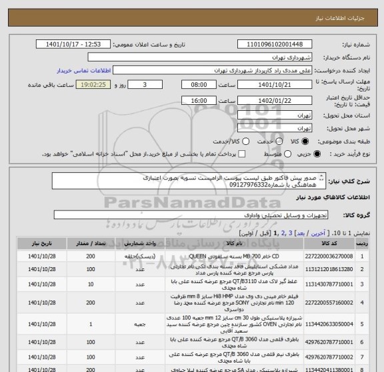The height and width of the screenshot is (372, 384).
Task: Click the جعبه unit cell in row 5
Action: (140, 325)
